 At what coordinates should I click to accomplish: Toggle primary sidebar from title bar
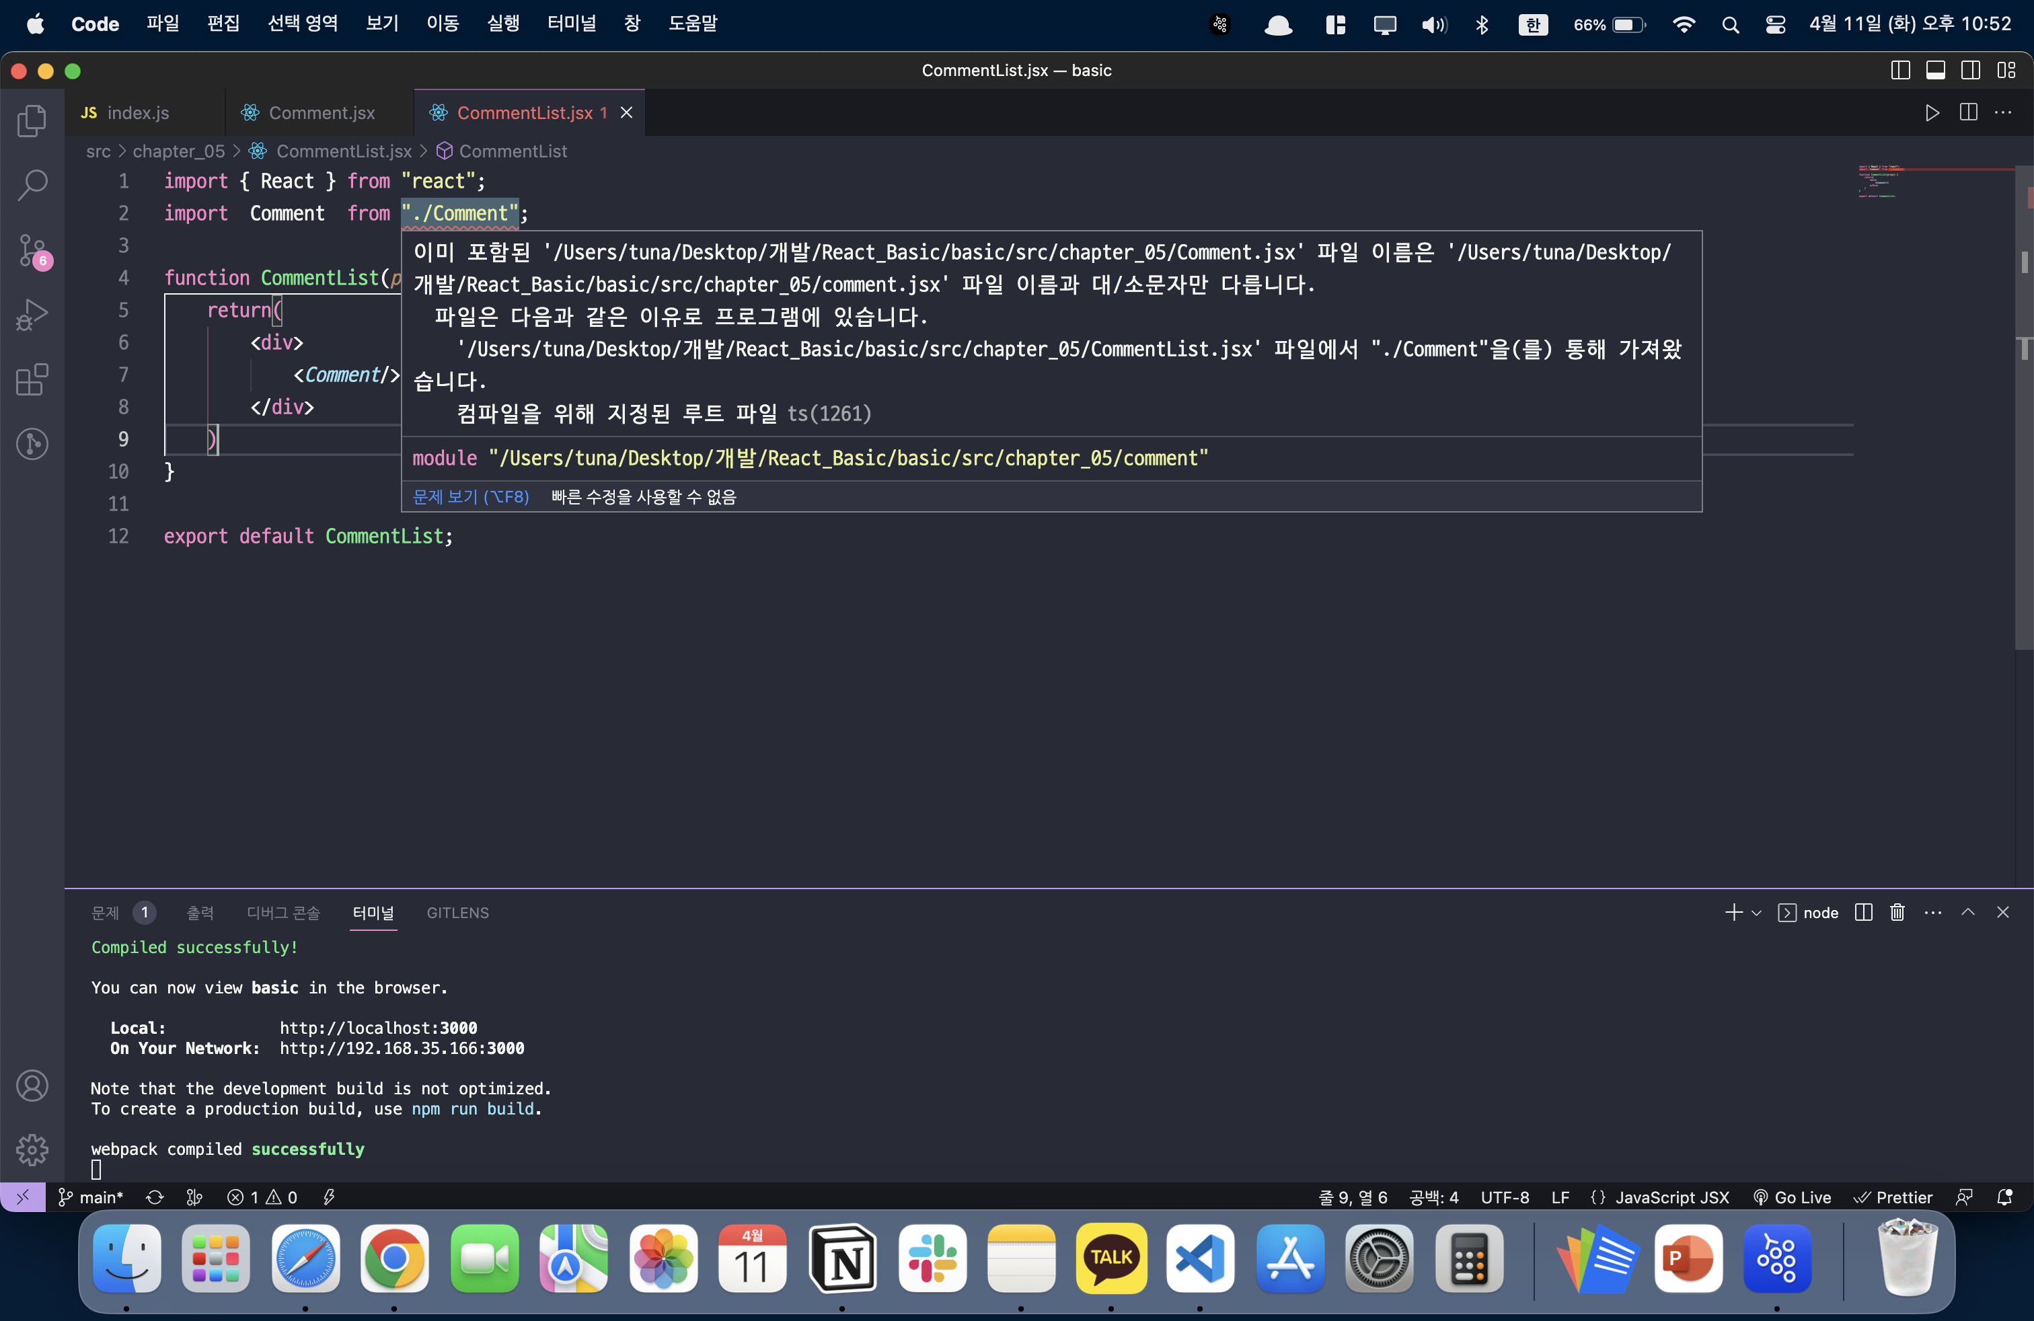point(1900,70)
